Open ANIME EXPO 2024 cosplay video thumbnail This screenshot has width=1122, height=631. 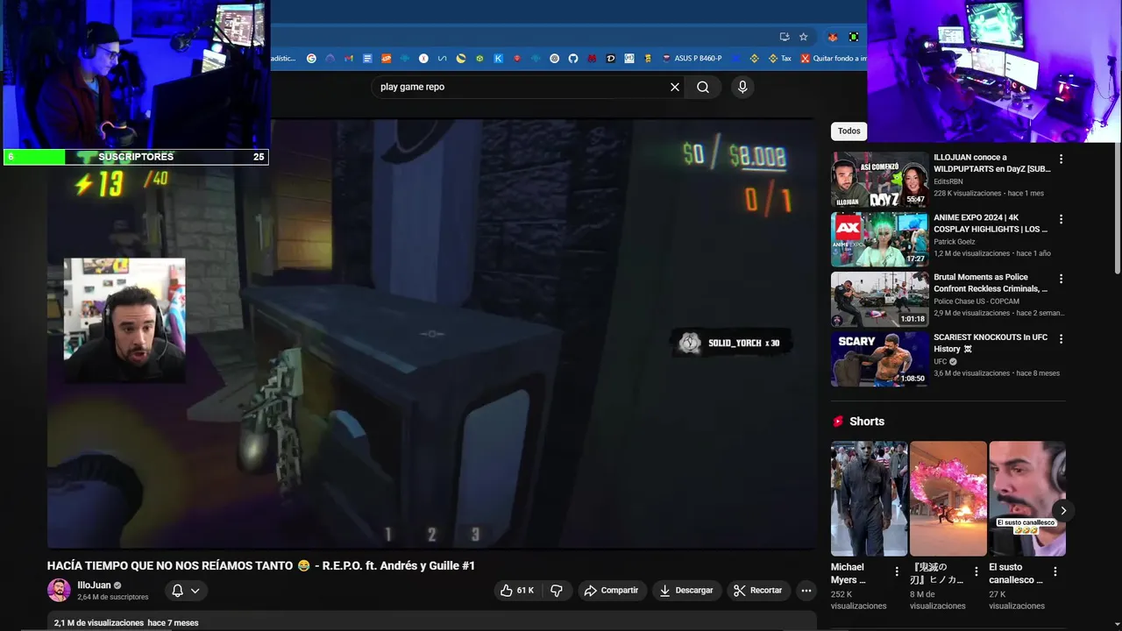pyautogui.click(x=879, y=239)
